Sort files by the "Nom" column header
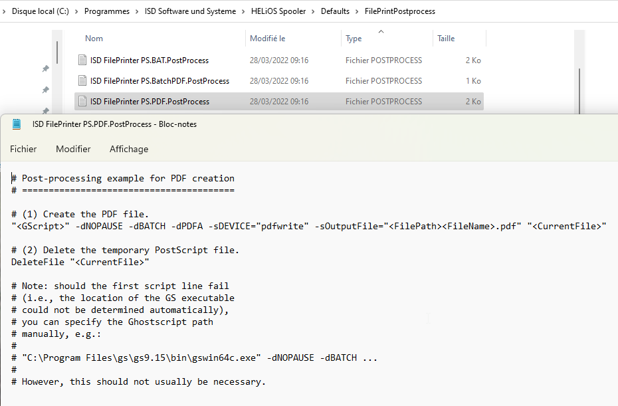618x406 pixels. click(x=94, y=39)
